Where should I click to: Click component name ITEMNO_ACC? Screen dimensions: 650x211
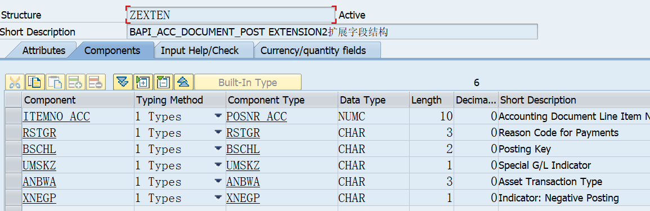tap(56, 116)
